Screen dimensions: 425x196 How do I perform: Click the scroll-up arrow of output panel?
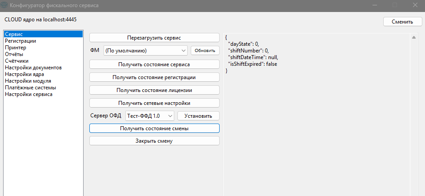tap(414, 37)
